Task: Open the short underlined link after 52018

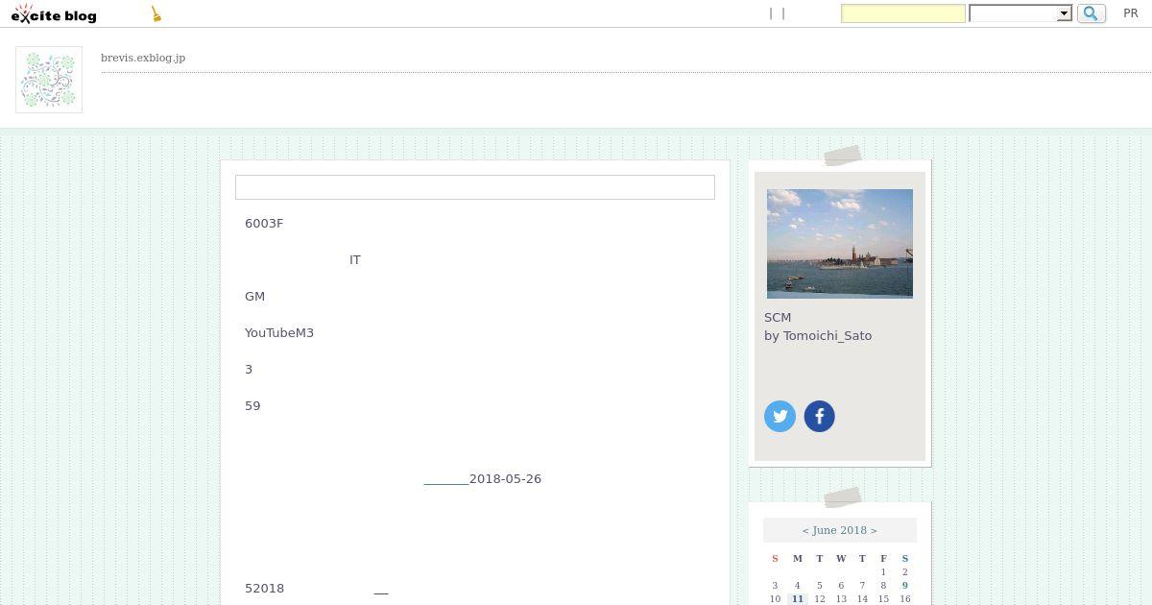Action: 381,589
